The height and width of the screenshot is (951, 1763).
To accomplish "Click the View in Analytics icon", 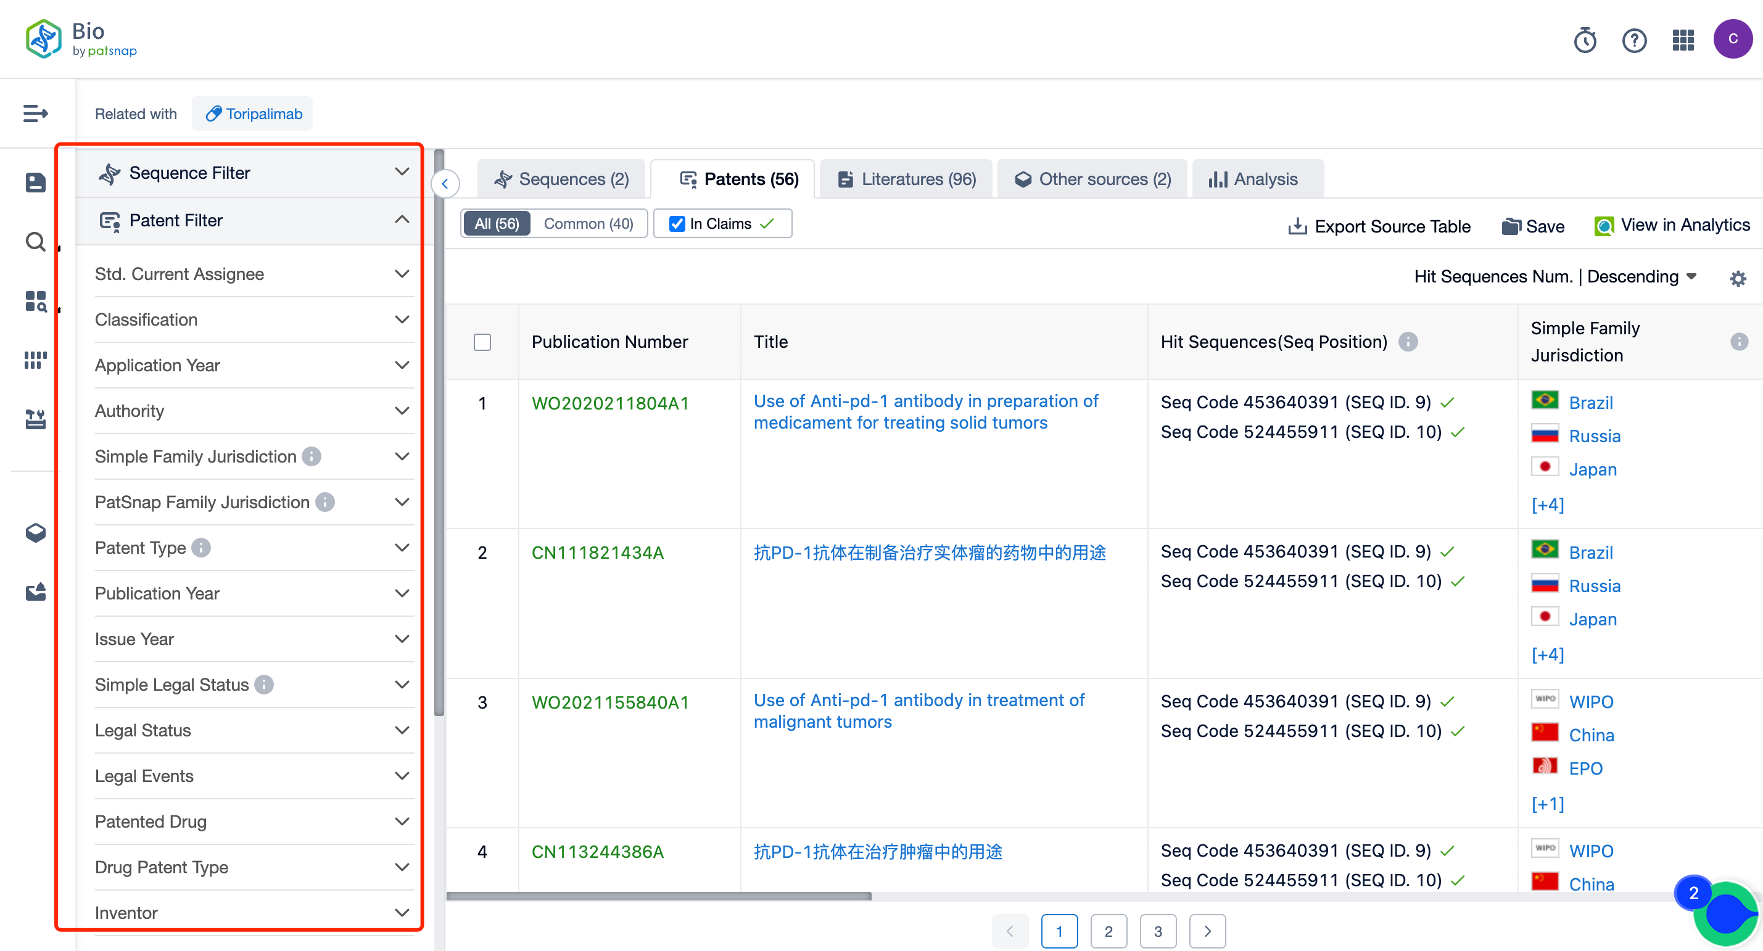I will click(x=1603, y=224).
